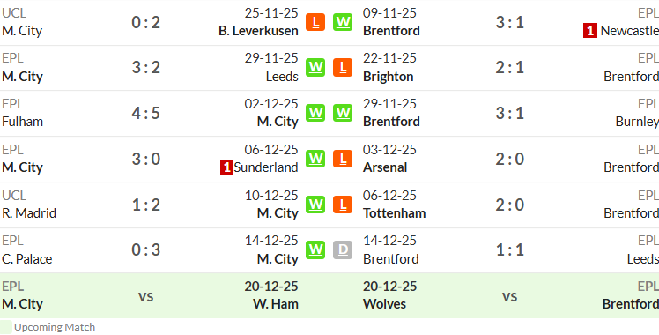659x335 pixels.
Task: Select the Wolves upcoming match team name
Action: coord(384,304)
